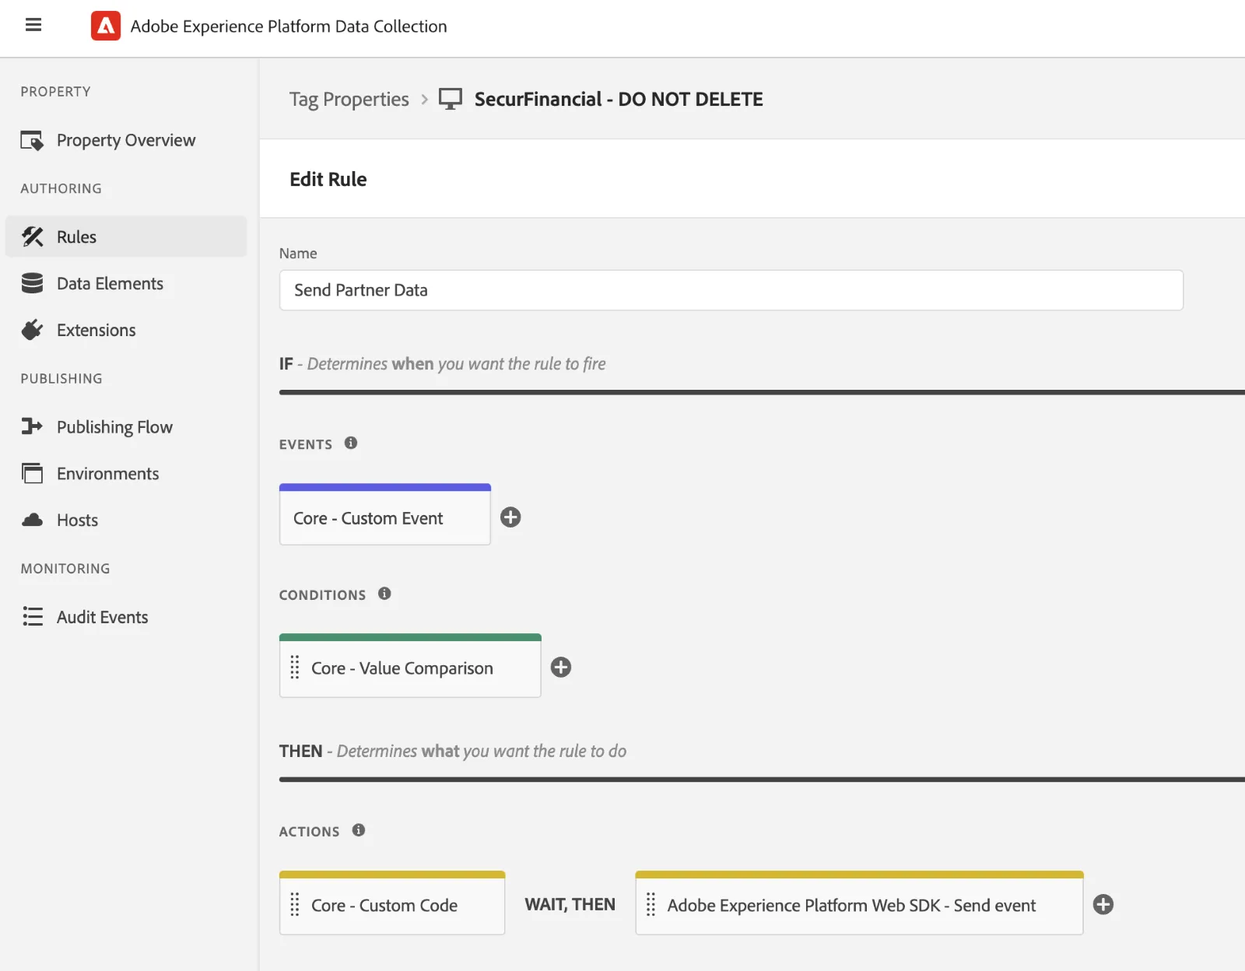Click the Property Overview icon
Viewport: 1245px width, 971px height.
[x=32, y=140]
